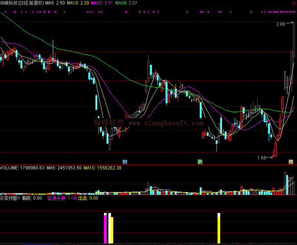
Task: Click the 买卖预警X indicator name
Action: coord(10,198)
